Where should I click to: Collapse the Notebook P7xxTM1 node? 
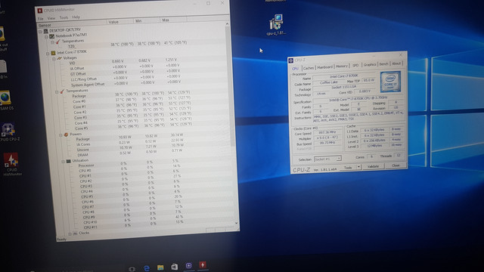(46, 37)
